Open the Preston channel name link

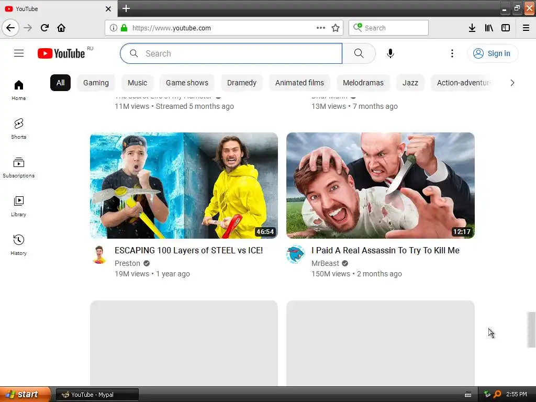click(x=128, y=263)
